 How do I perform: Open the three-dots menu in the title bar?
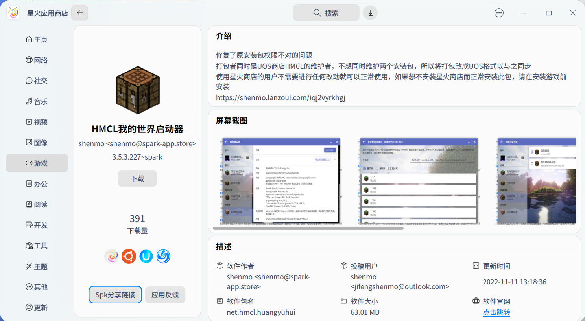click(x=499, y=13)
